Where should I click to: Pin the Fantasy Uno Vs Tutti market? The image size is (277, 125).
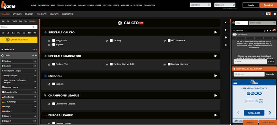[107, 65]
